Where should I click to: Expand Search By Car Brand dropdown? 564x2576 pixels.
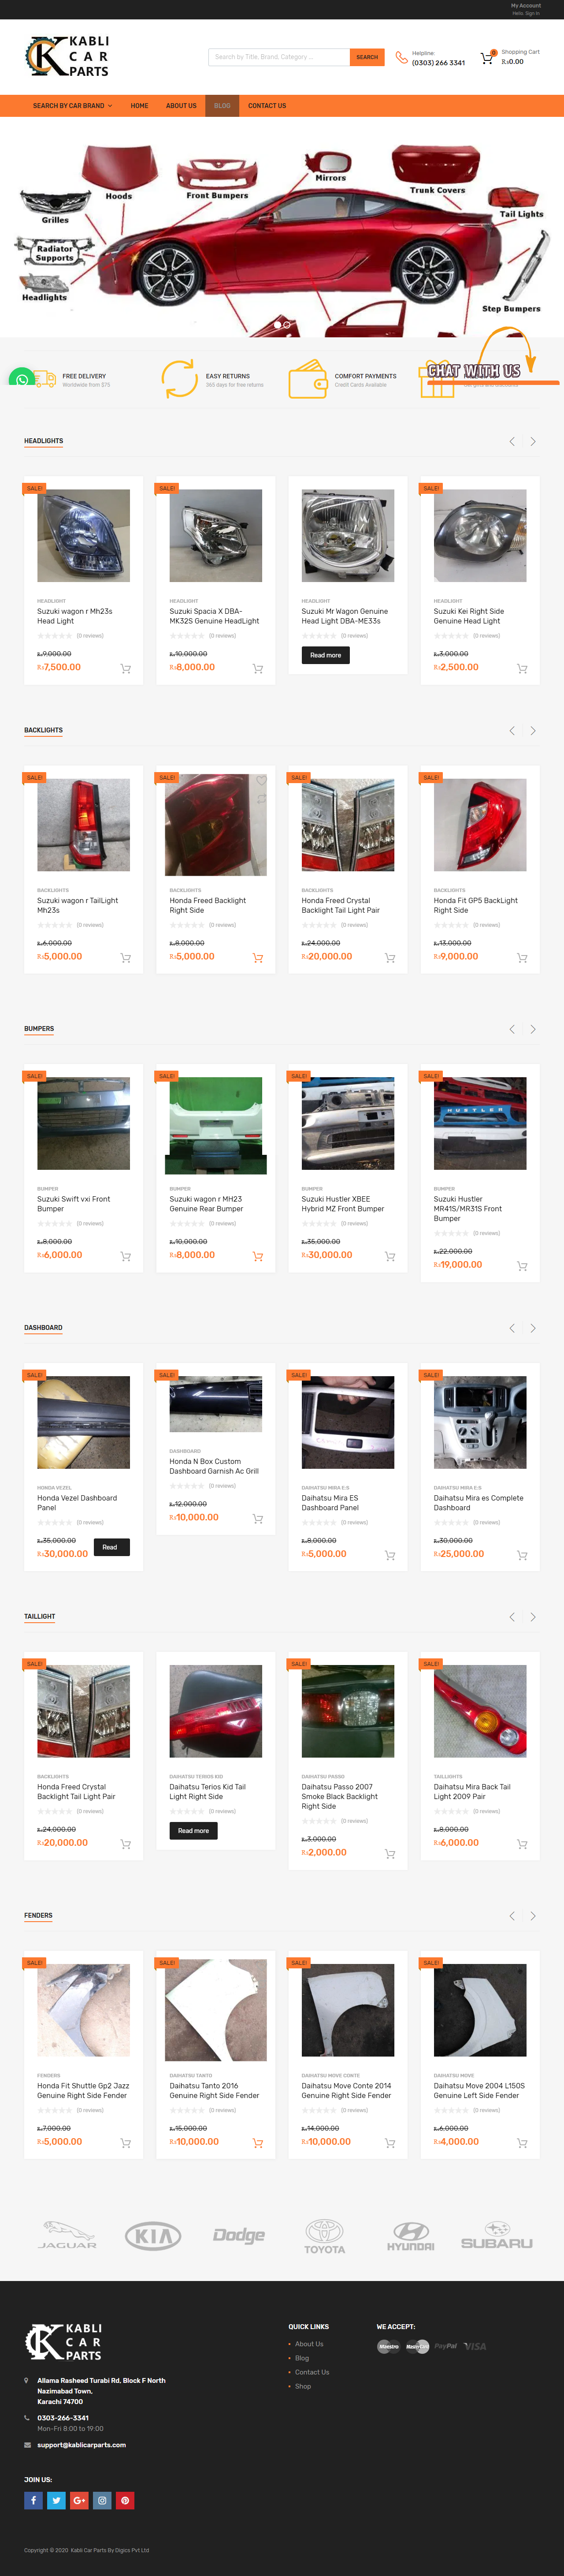tap(72, 105)
